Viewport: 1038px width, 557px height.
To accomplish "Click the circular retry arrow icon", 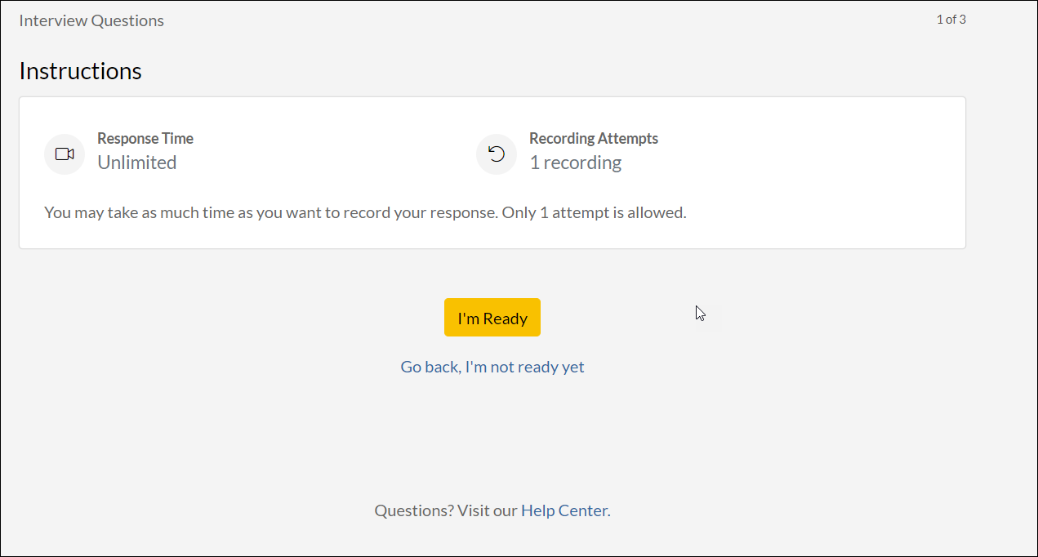I will pyautogui.click(x=497, y=154).
